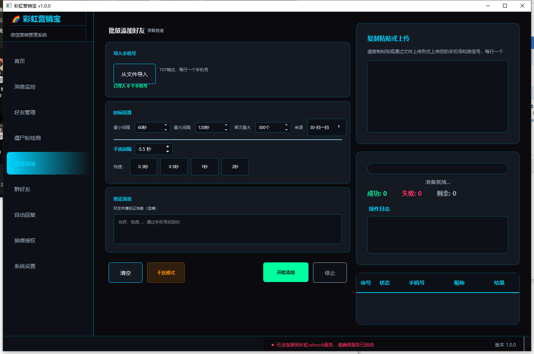Click the progress bar above 准备就绪
Screen dimensions: 534x354
pos(438,169)
